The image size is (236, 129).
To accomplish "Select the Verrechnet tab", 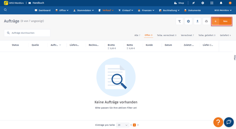I will (x=187, y=35).
